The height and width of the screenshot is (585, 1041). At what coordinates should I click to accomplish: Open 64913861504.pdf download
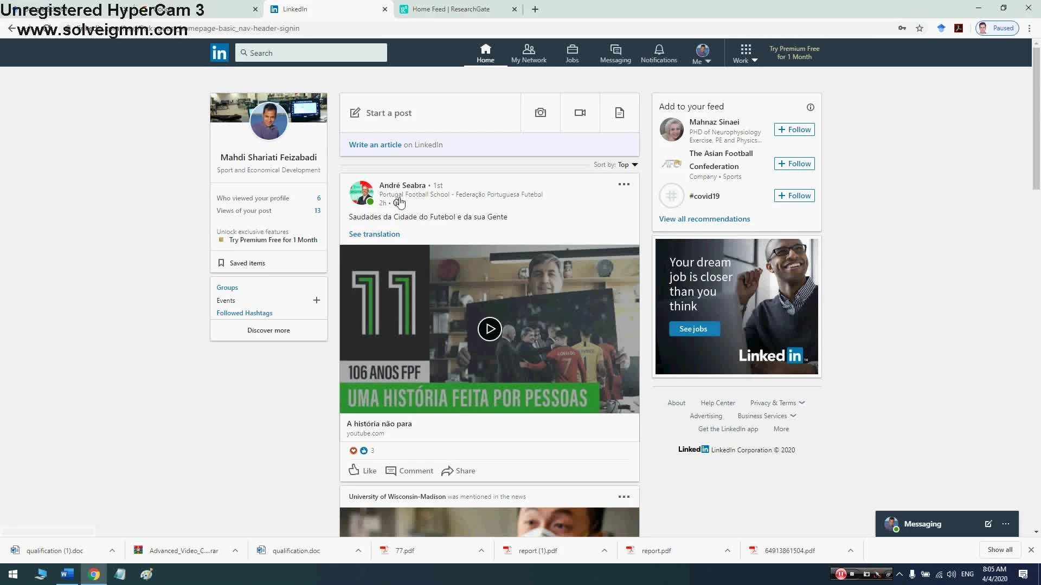(789, 550)
